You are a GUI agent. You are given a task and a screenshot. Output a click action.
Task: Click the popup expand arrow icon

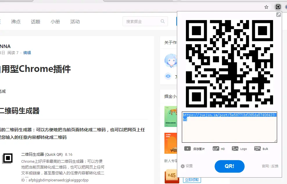pyautogui.click(x=278, y=15)
